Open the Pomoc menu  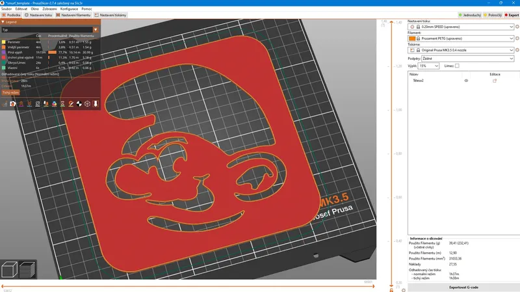[x=86, y=9]
